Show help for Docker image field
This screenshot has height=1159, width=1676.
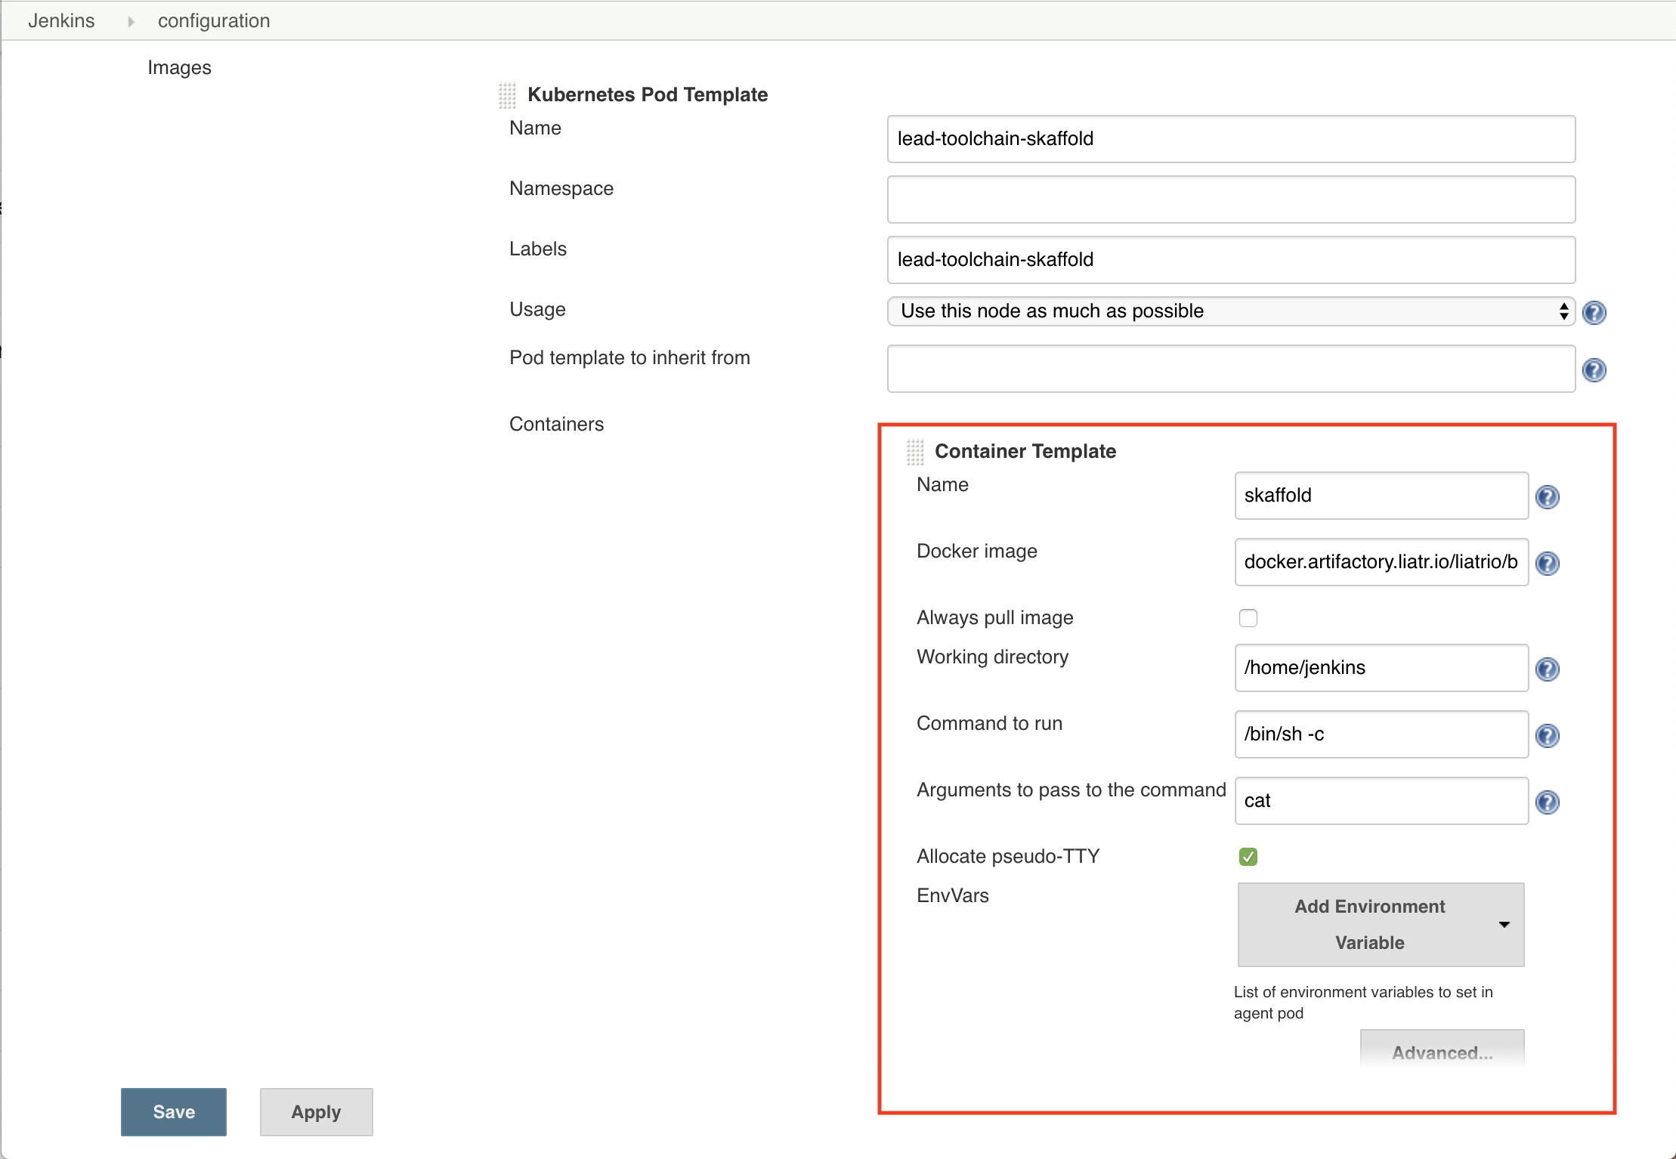click(x=1547, y=563)
